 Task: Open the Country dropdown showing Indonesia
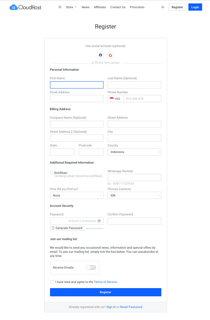pos(134,152)
